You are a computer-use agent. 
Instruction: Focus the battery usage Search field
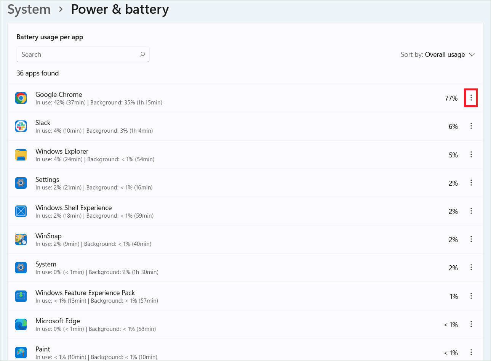83,55
